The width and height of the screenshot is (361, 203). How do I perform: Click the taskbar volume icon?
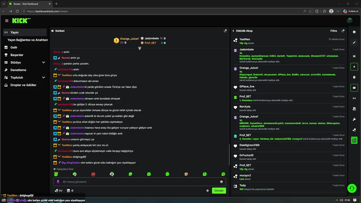tap(341, 200)
